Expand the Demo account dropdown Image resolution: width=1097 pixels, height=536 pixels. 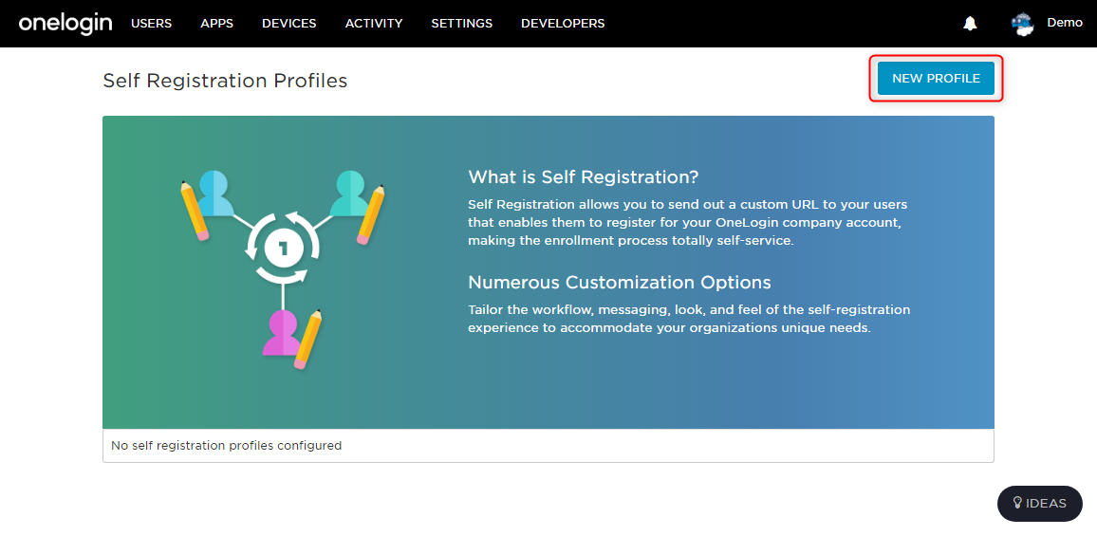(1064, 23)
